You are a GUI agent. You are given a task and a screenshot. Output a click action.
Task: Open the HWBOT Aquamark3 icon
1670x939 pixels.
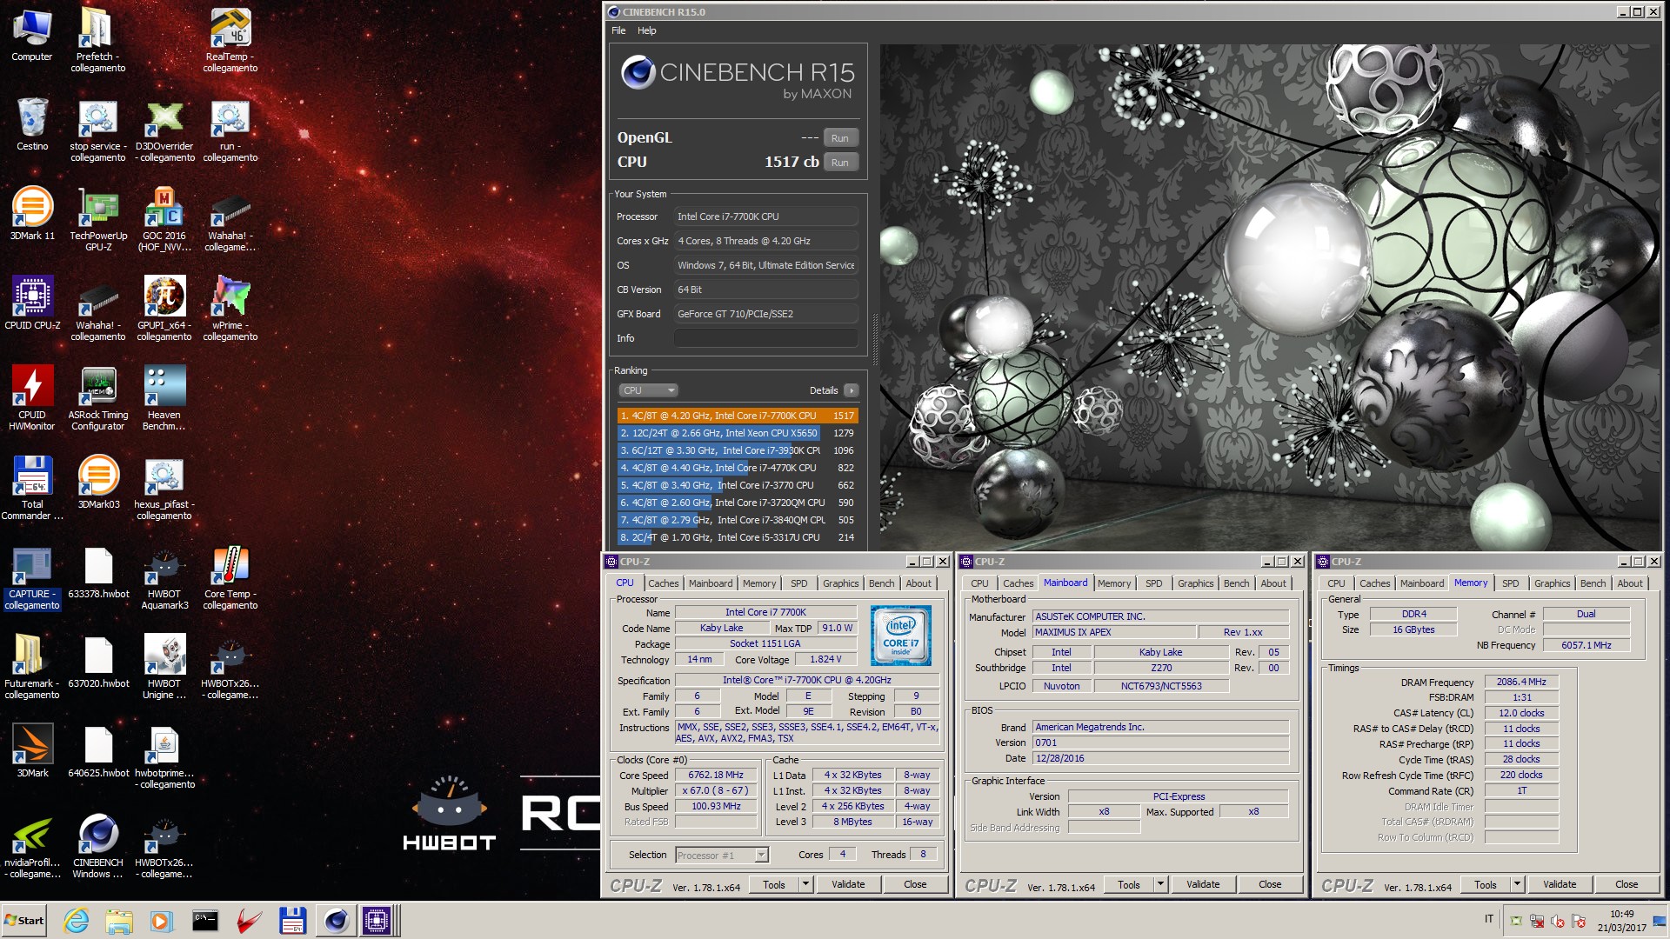[164, 578]
